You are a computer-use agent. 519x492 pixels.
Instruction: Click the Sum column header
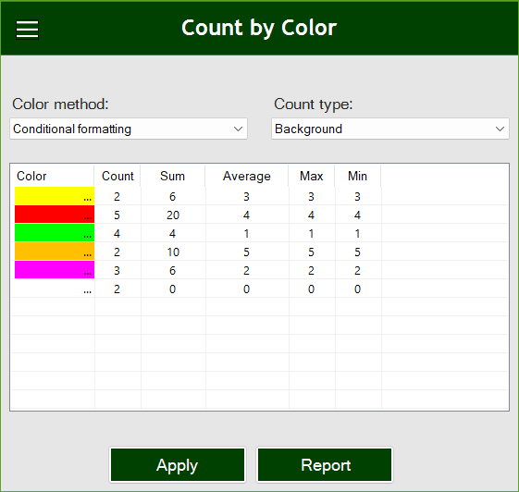pyautogui.click(x=172, y=176)
